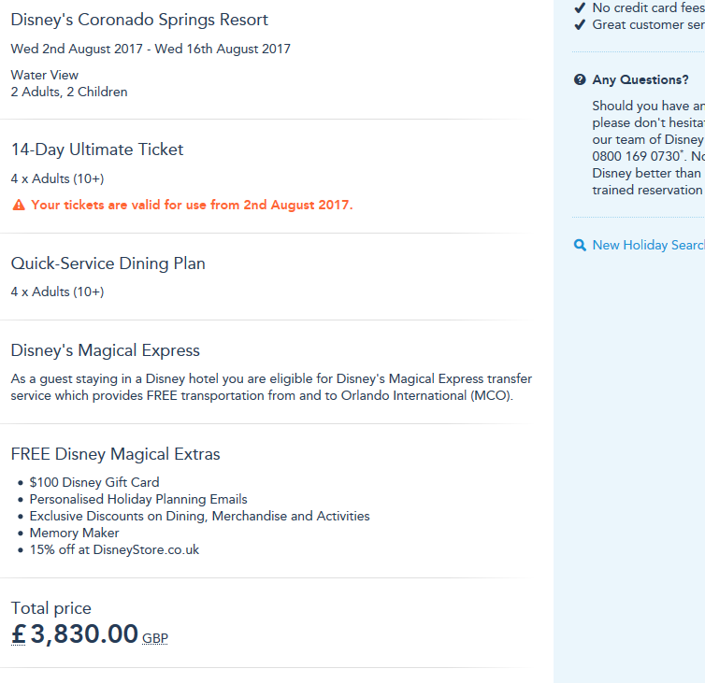
Task: Click the FREE Disney Magical Extras heading
Action: click(116, 454)
